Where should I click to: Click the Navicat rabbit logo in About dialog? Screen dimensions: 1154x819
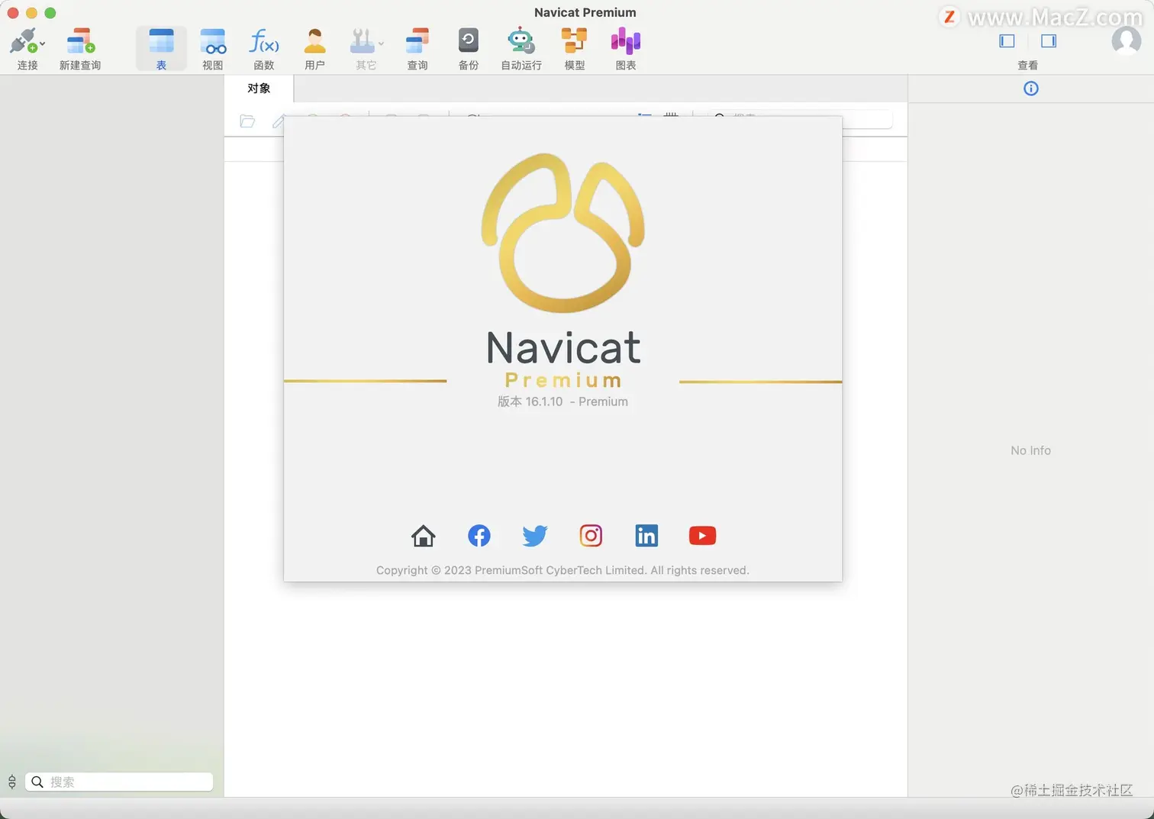tap(563, 233)
